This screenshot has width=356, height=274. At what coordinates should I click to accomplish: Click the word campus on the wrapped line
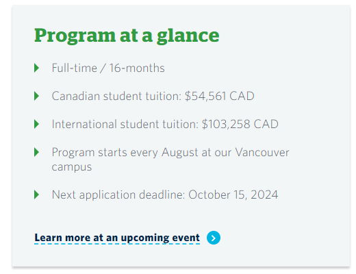(72, 167)
